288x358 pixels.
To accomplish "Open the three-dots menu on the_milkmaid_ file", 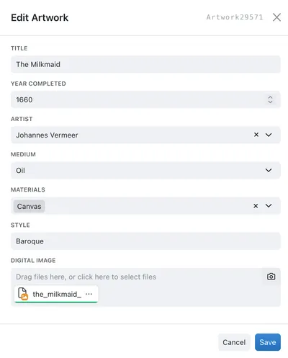I will (x=89, y=294).
